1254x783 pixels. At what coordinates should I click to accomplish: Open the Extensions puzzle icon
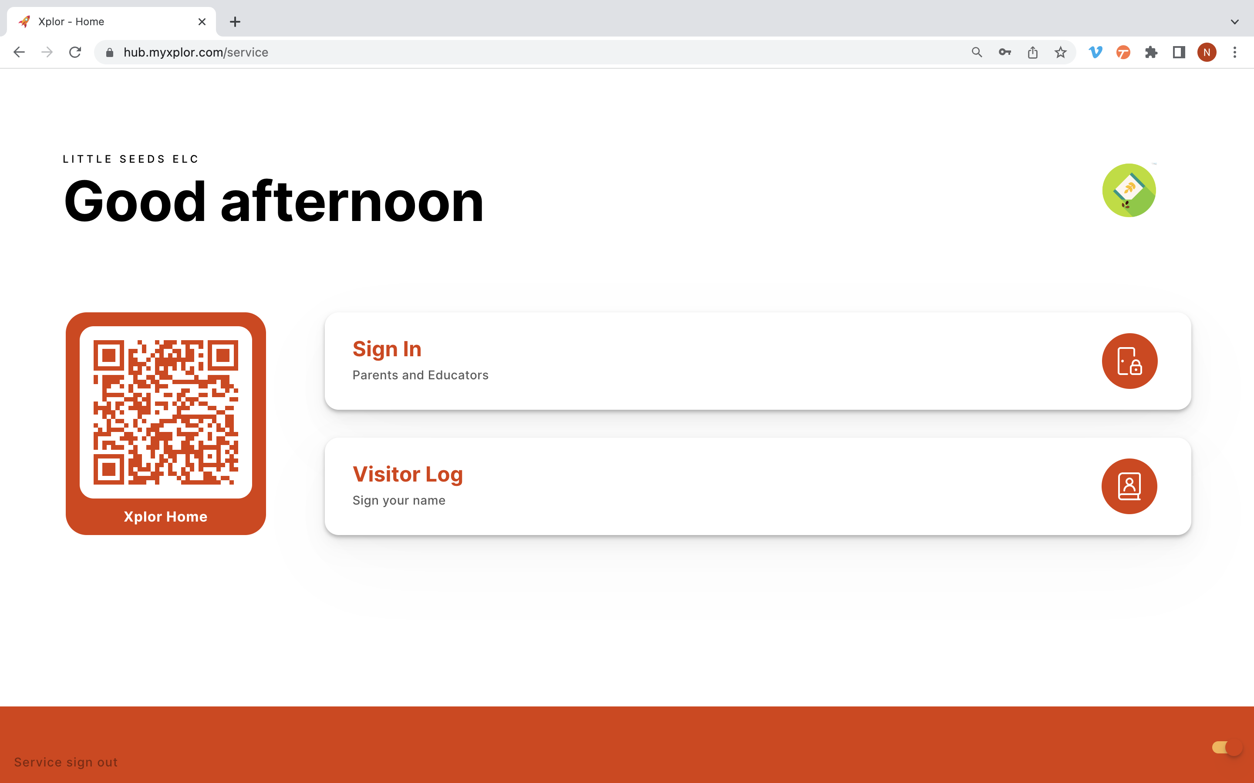tap(1151, 52)
